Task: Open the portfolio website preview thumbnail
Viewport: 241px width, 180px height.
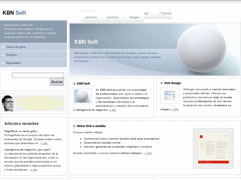Action: tap(213, 148)
